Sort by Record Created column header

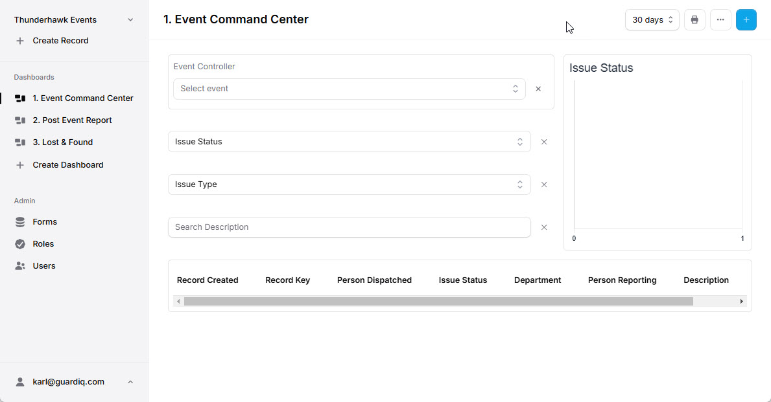click(208, 280)
